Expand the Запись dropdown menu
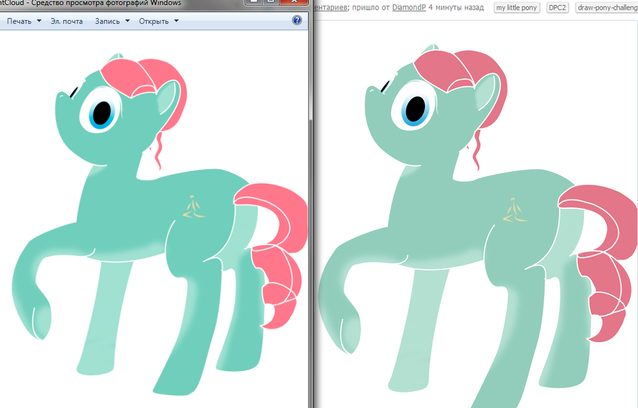The width and height of the screenshot is (638, 408). pyautogui.click(x=112, y=21)
